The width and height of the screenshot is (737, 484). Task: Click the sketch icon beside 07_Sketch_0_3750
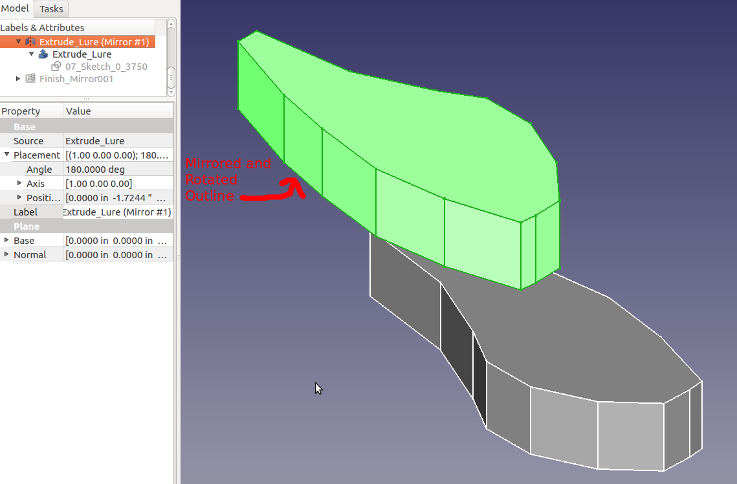click(56, 67)
